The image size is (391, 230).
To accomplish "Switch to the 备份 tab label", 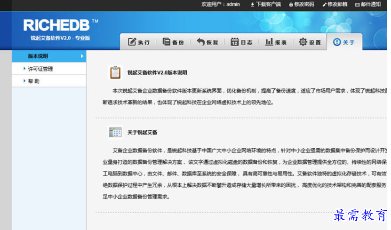I will pos(178,42).
